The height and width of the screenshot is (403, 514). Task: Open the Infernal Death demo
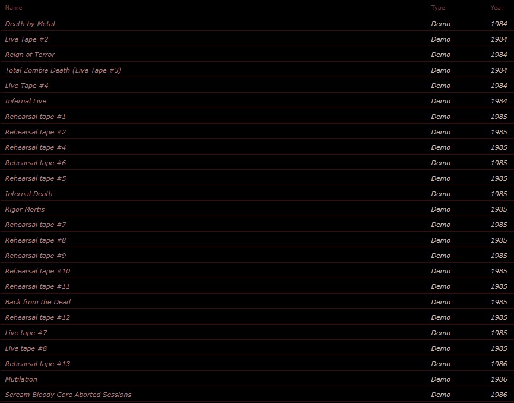tap(28, 194)
